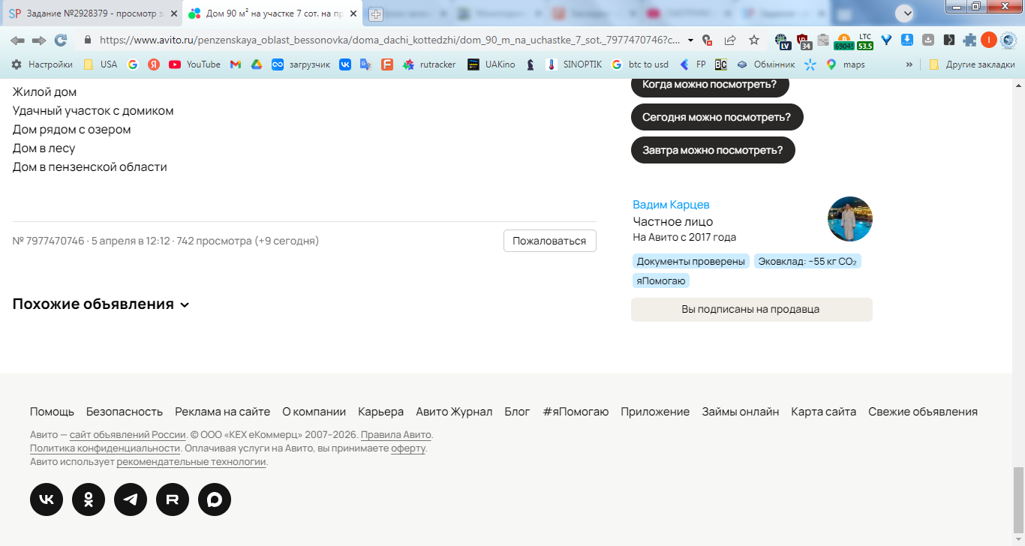The height and width of the screenshot is (546, 1025).
Task: Open the Реклама на сайте link
Action: [x=222, y=412]
